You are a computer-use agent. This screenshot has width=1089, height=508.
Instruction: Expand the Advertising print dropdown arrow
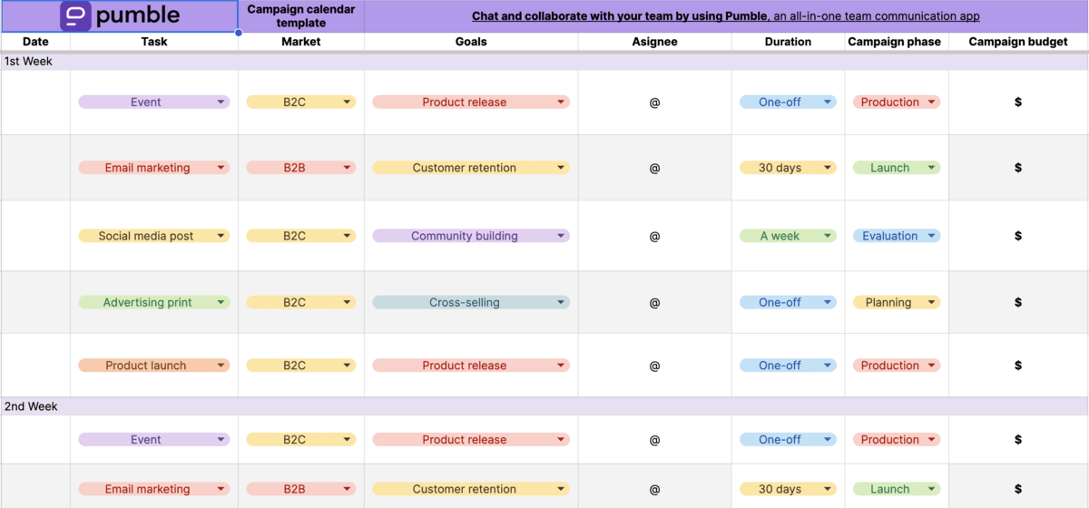pyautogui.click(x=221, y=302)
